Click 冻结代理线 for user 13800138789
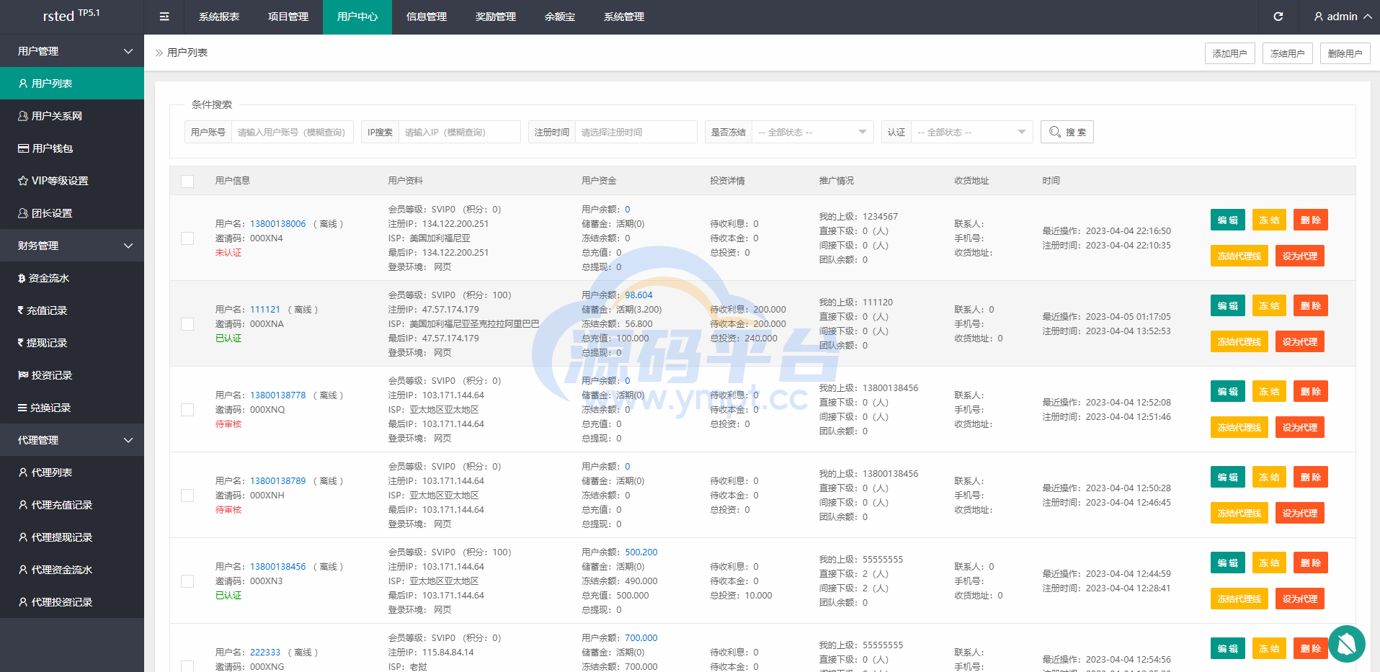 (1239, 513)
